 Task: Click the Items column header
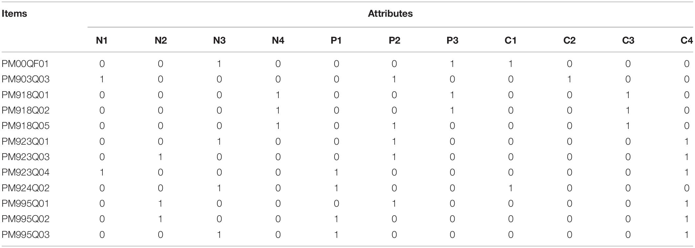pos(14,14)
